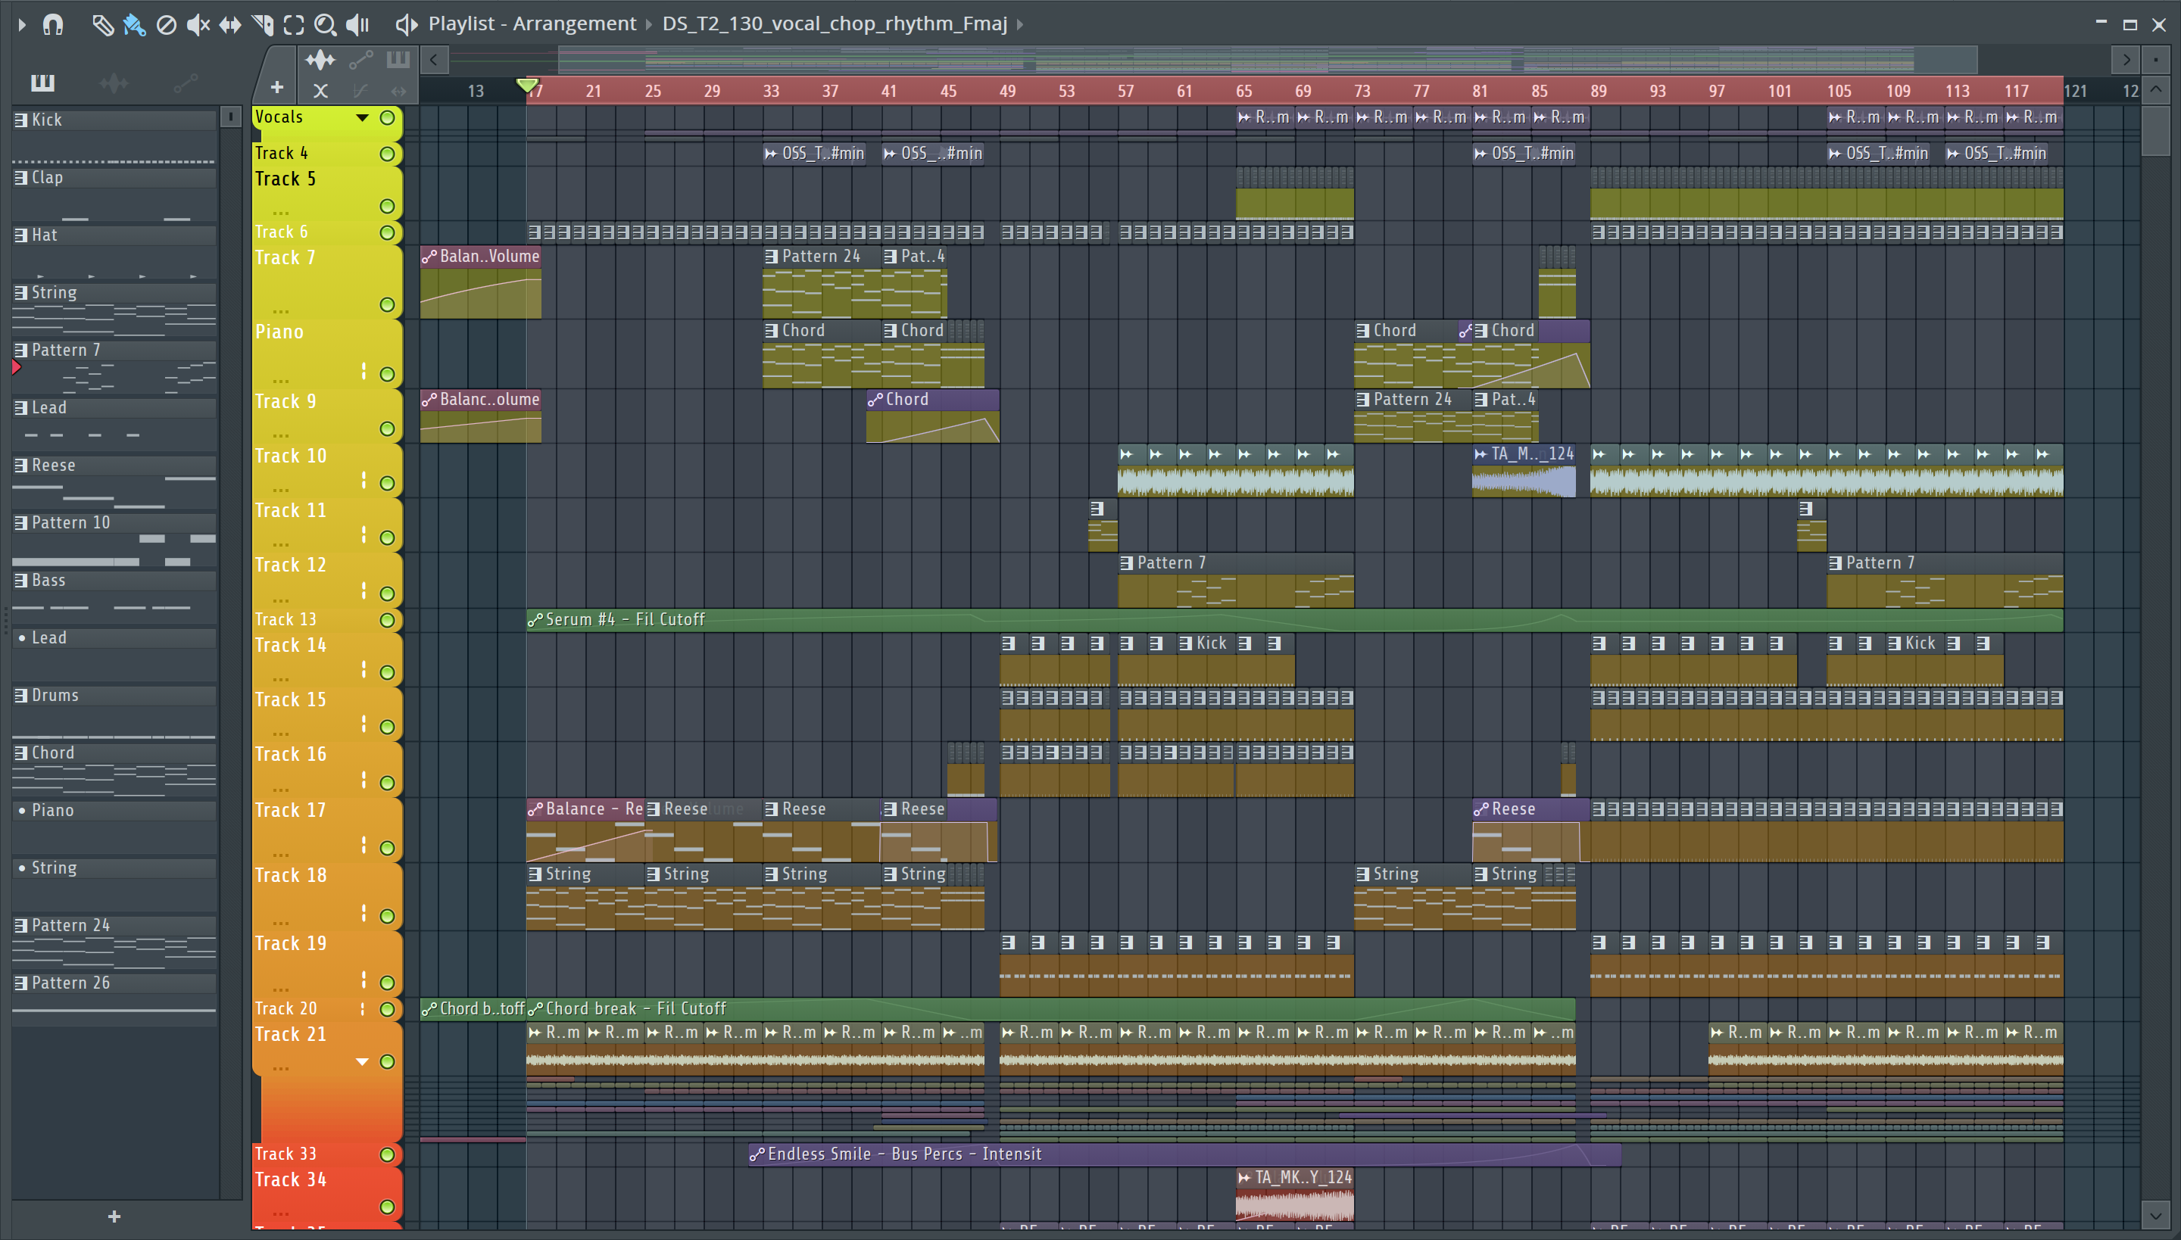Select the Mute tool
Image resolution: width=2181 pixels, height=1240 pixels.
(198, 25)
